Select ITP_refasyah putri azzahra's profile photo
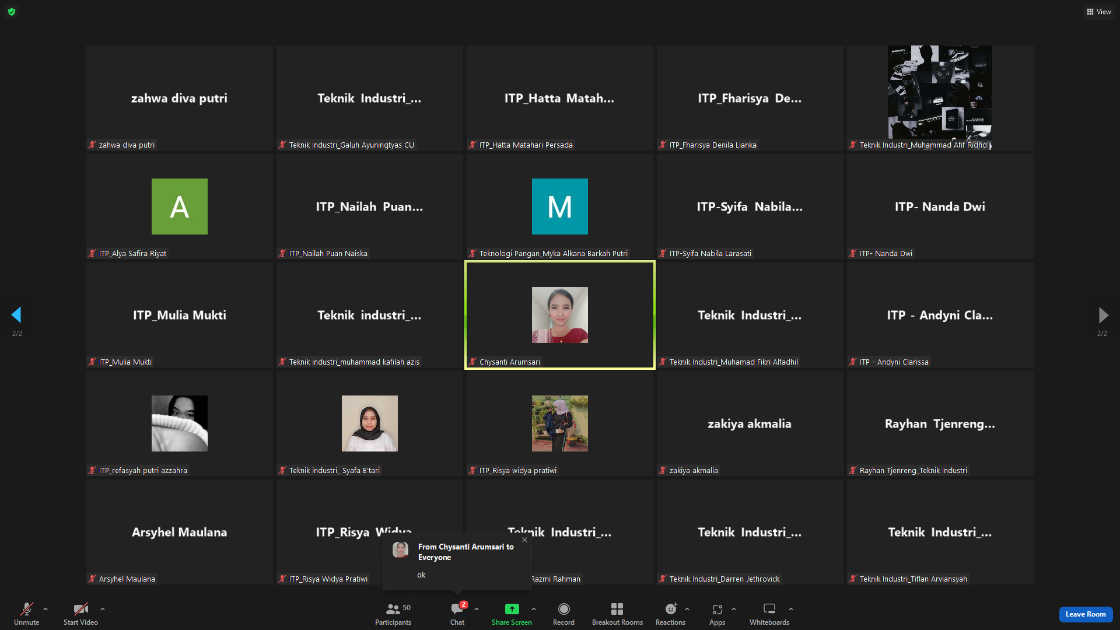The width and height of the screenshot is (1120, 630). coord(180,423)
